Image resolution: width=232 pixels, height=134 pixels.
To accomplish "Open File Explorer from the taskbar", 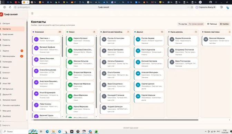I will pyautogui.click(x=54, y=132).
